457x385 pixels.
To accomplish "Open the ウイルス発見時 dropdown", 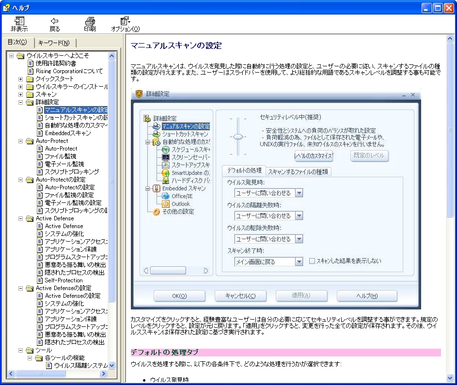I will (x=299, y=193).
